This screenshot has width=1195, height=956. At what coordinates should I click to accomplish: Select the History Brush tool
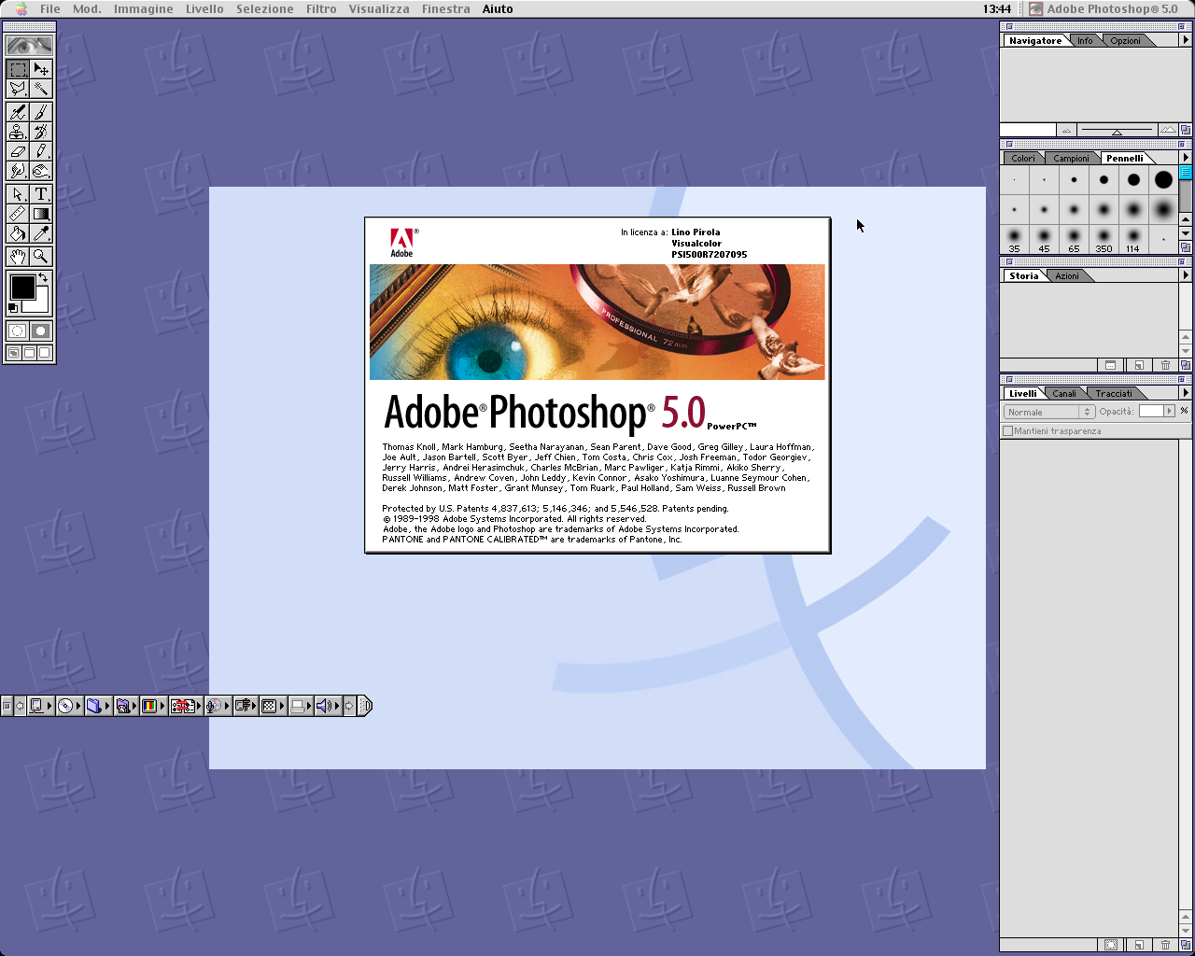tap(41, 132)
